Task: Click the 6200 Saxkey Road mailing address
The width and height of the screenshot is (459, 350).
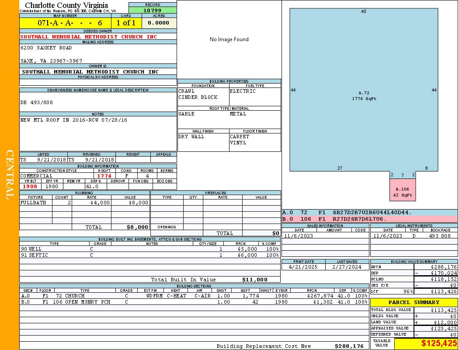Action: (x=46, y=48)
